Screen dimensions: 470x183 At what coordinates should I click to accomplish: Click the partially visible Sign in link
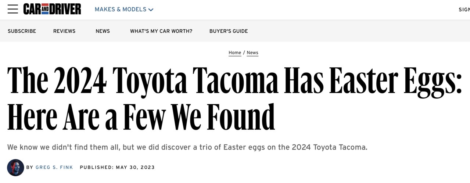tap(464, 10)
